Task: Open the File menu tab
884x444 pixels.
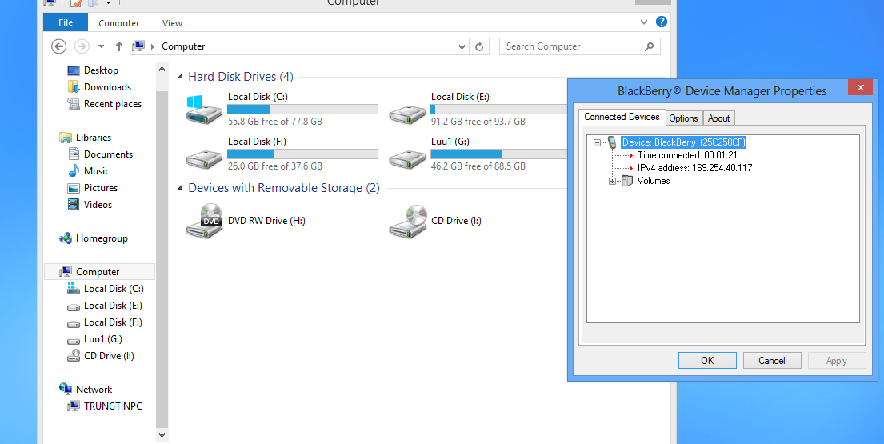Action: (66, 22)
